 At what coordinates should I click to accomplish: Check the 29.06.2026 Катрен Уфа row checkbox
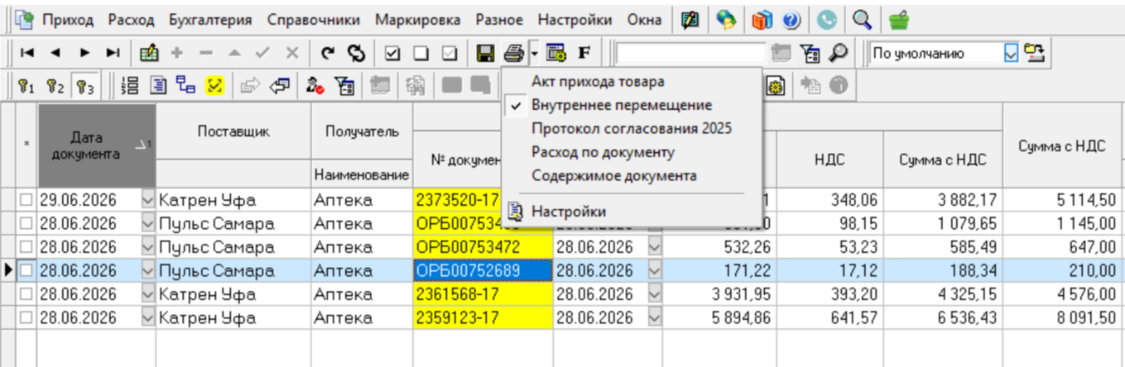pyautogui.click(x=27, y=200)
